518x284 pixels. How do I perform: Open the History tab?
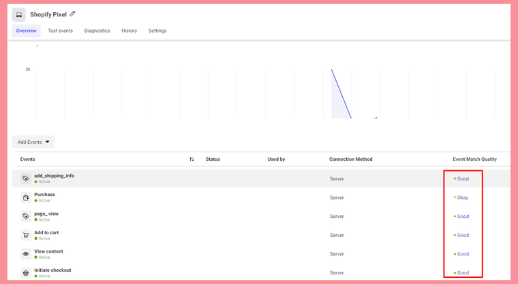[129, 31]
